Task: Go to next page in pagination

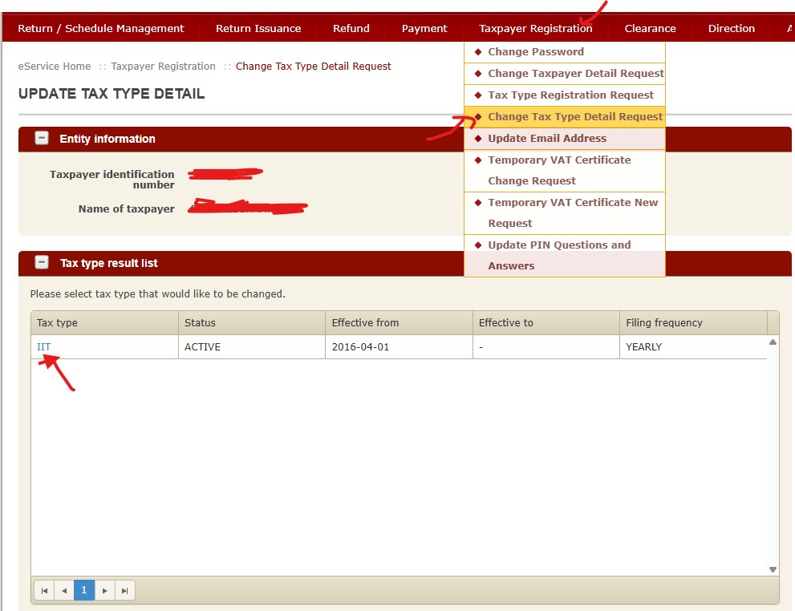Action: coord(104,590)
